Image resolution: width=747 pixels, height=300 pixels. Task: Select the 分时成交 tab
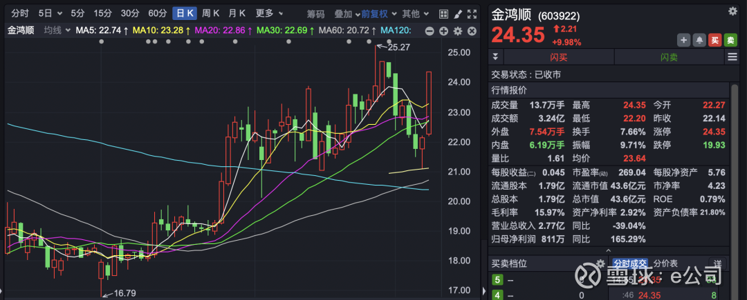coord(630,263)
